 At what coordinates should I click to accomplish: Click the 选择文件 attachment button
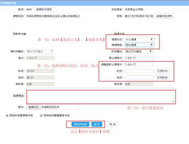point(33,107)
